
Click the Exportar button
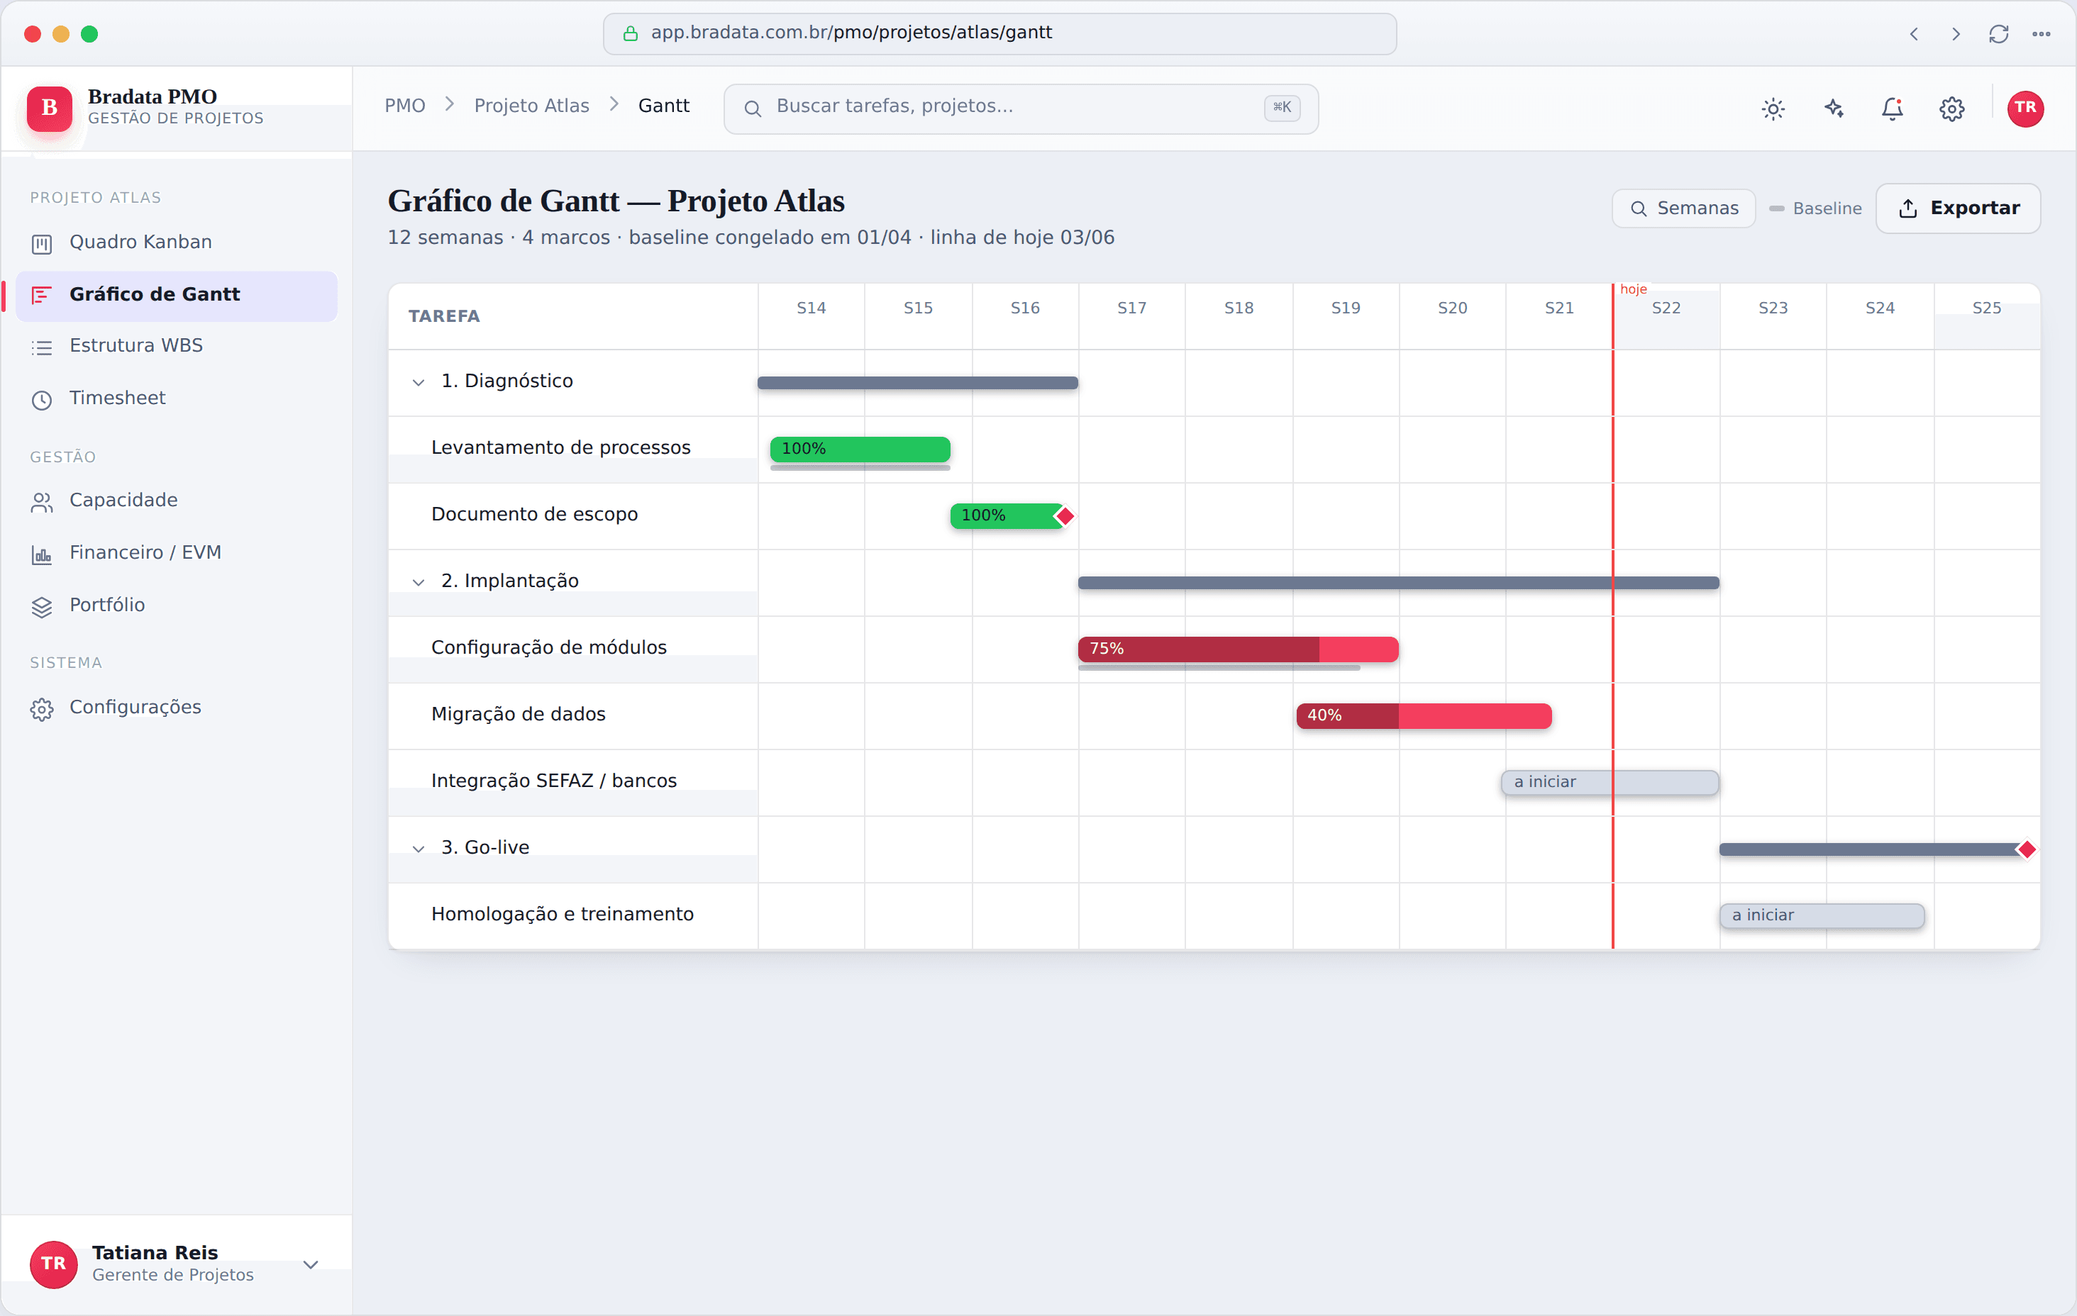pyautogui.click(x=1958, y=208)
